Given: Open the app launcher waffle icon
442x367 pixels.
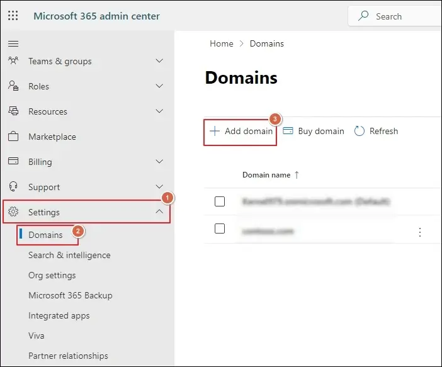Looking at the screenshot, I should (x=13, y=16).
